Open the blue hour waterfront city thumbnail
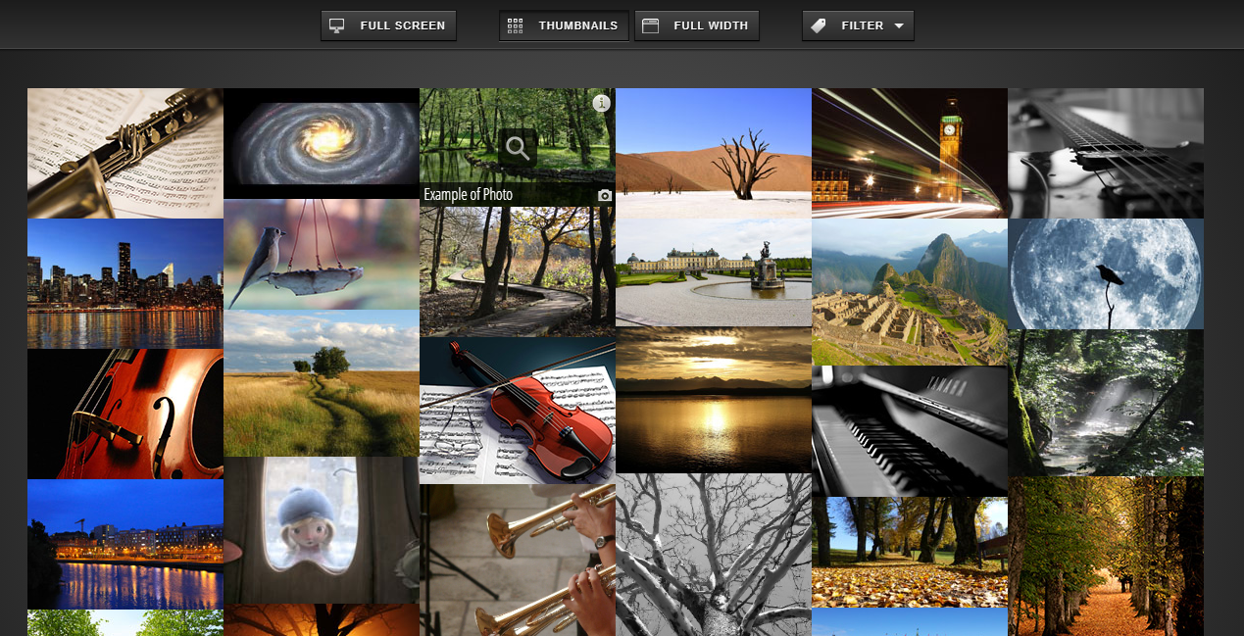The height and width of the screenshot is (636, 1244). coord(125,544)
